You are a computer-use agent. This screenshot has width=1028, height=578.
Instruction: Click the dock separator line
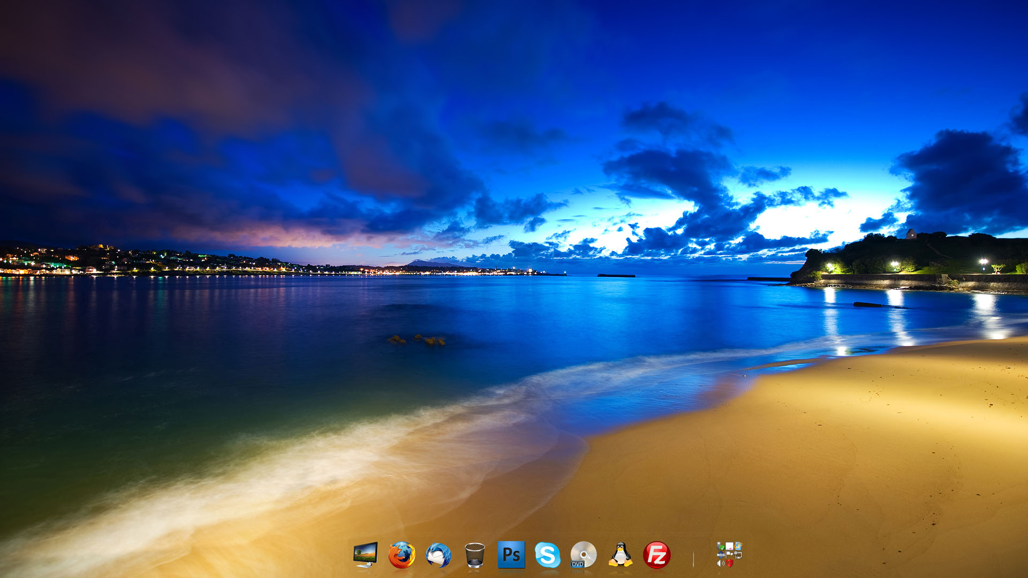[693, 558]
